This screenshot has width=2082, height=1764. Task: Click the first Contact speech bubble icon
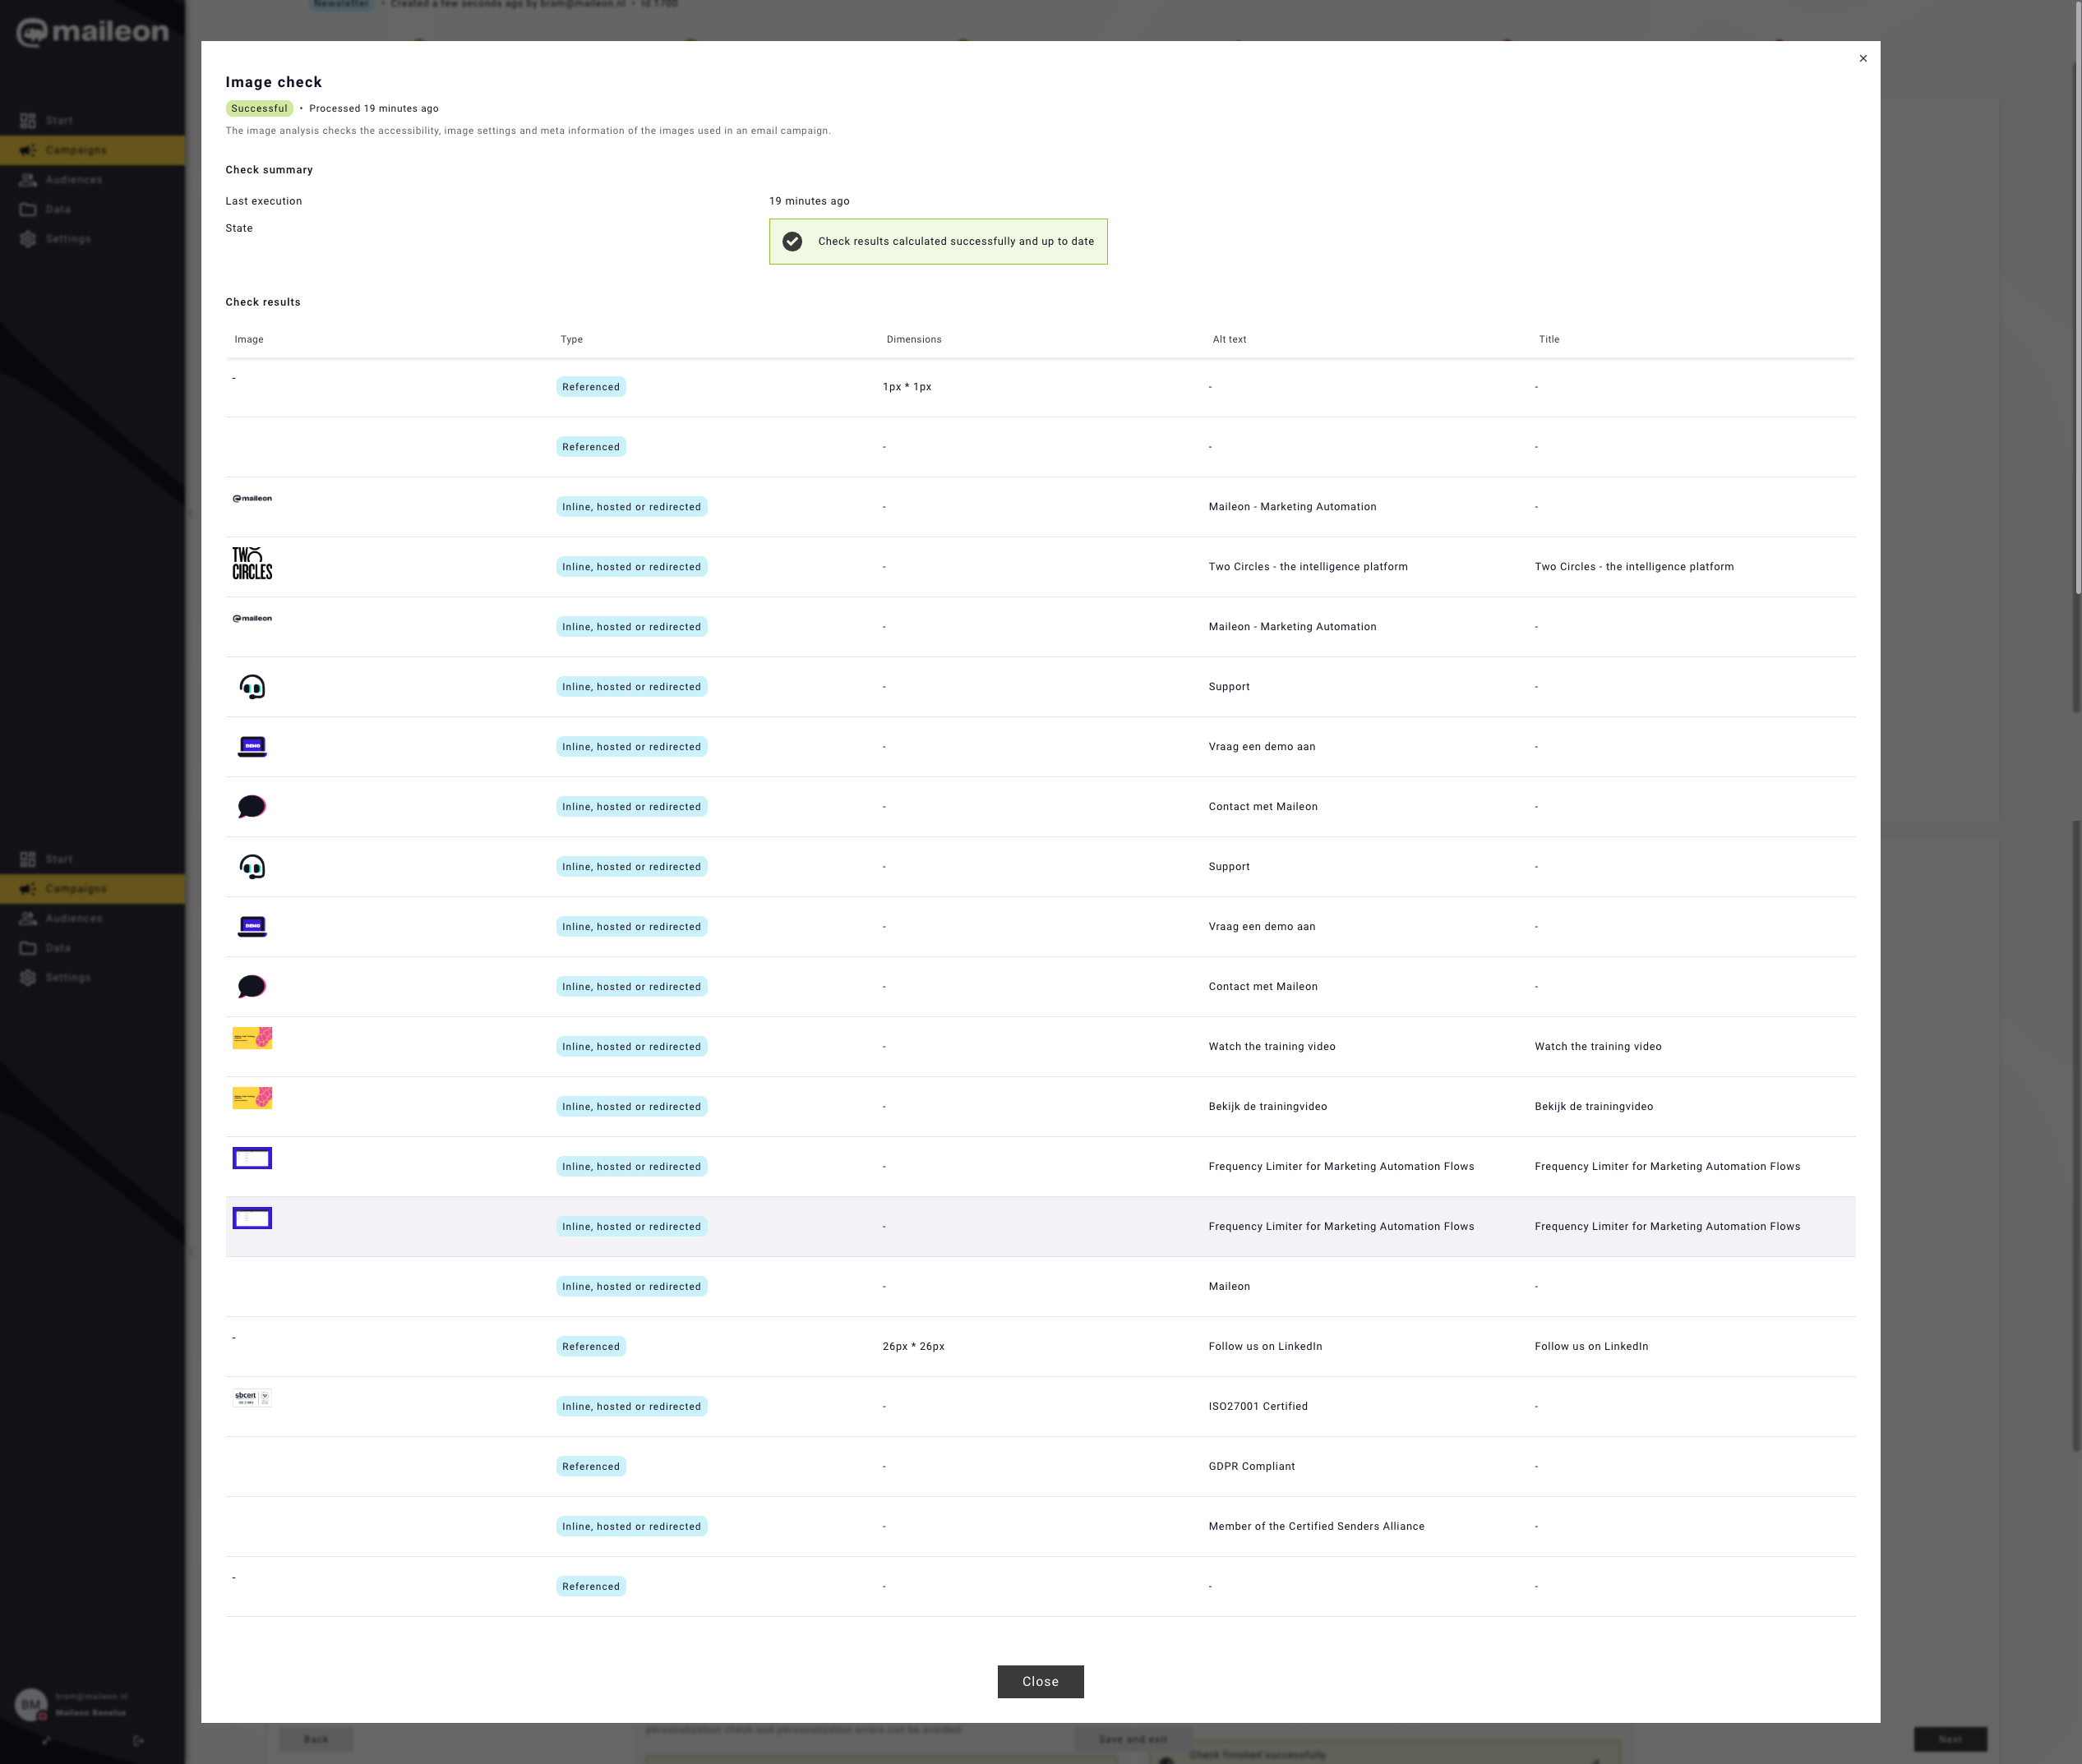[252, 806]
